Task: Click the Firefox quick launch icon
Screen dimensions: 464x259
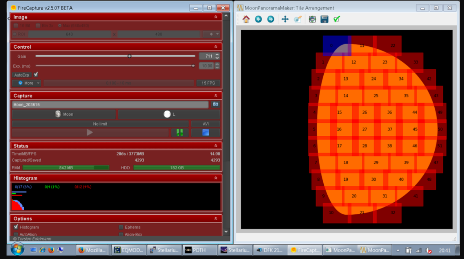Action: click(x=51, y=250)
